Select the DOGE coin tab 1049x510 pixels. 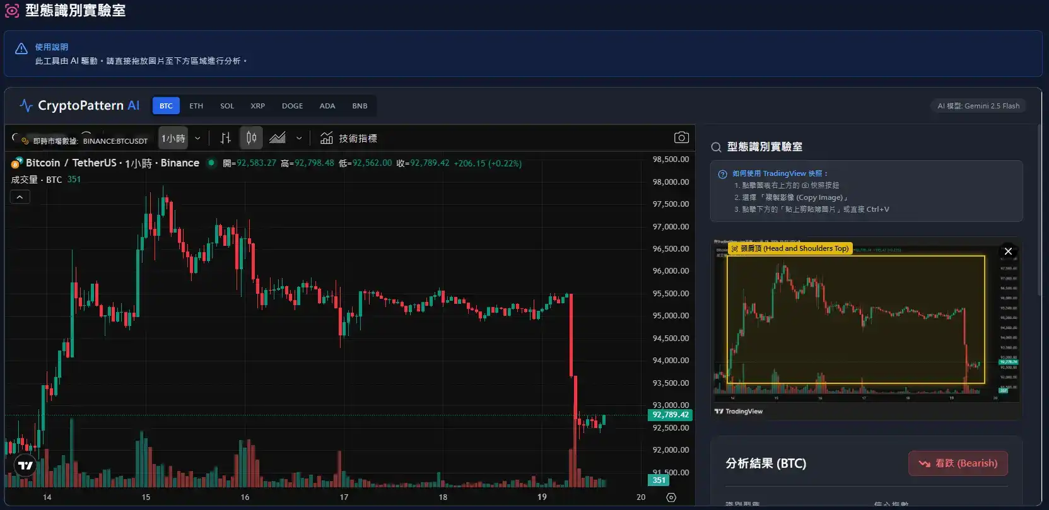[292, 106]
